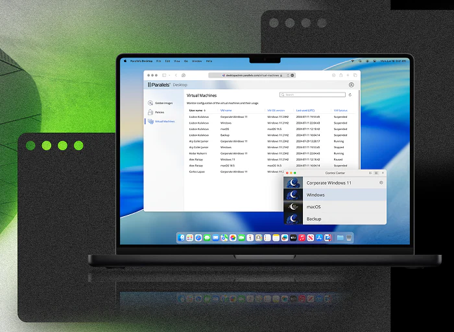Open the App Store from the Dock
The image size is (454, 332).
click(x=319, y=238)
